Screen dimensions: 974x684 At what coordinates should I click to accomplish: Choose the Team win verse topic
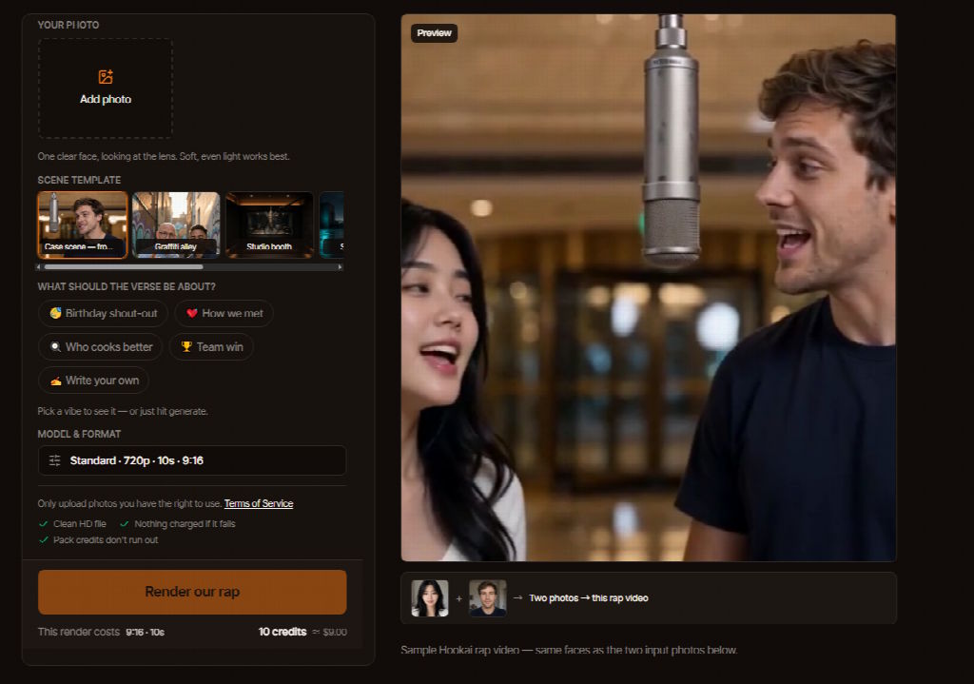pos(211,346)
